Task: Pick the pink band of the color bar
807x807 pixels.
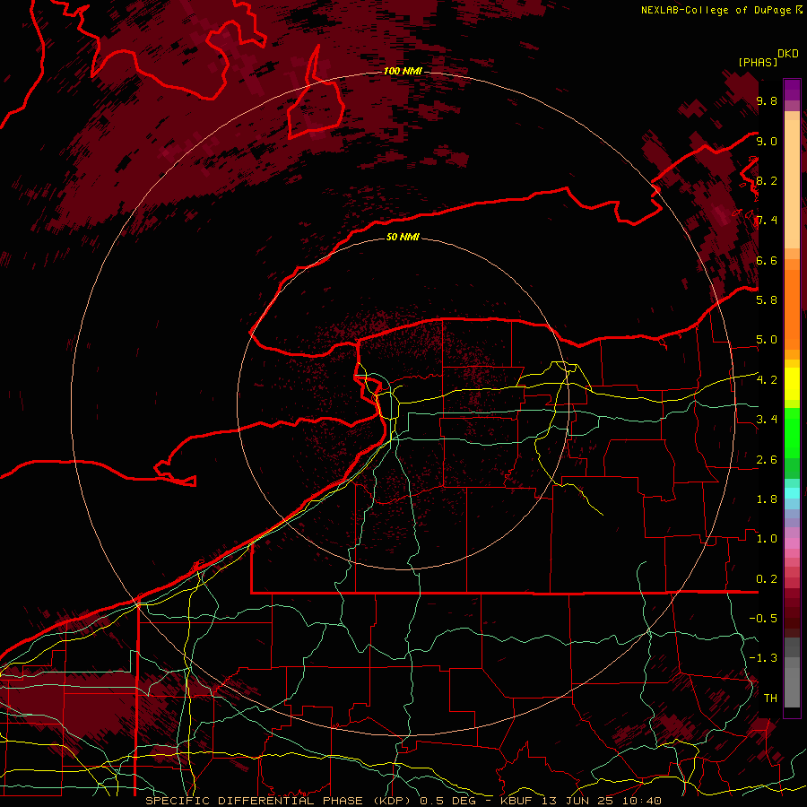Action: [792, 543]
